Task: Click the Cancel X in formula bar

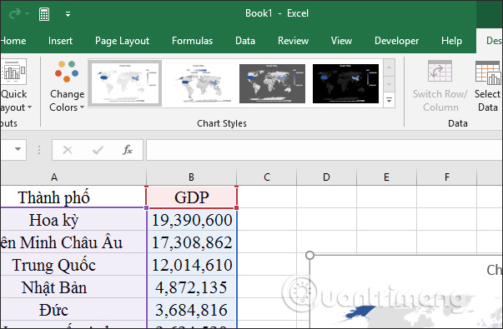Action: tap(68, 150)
